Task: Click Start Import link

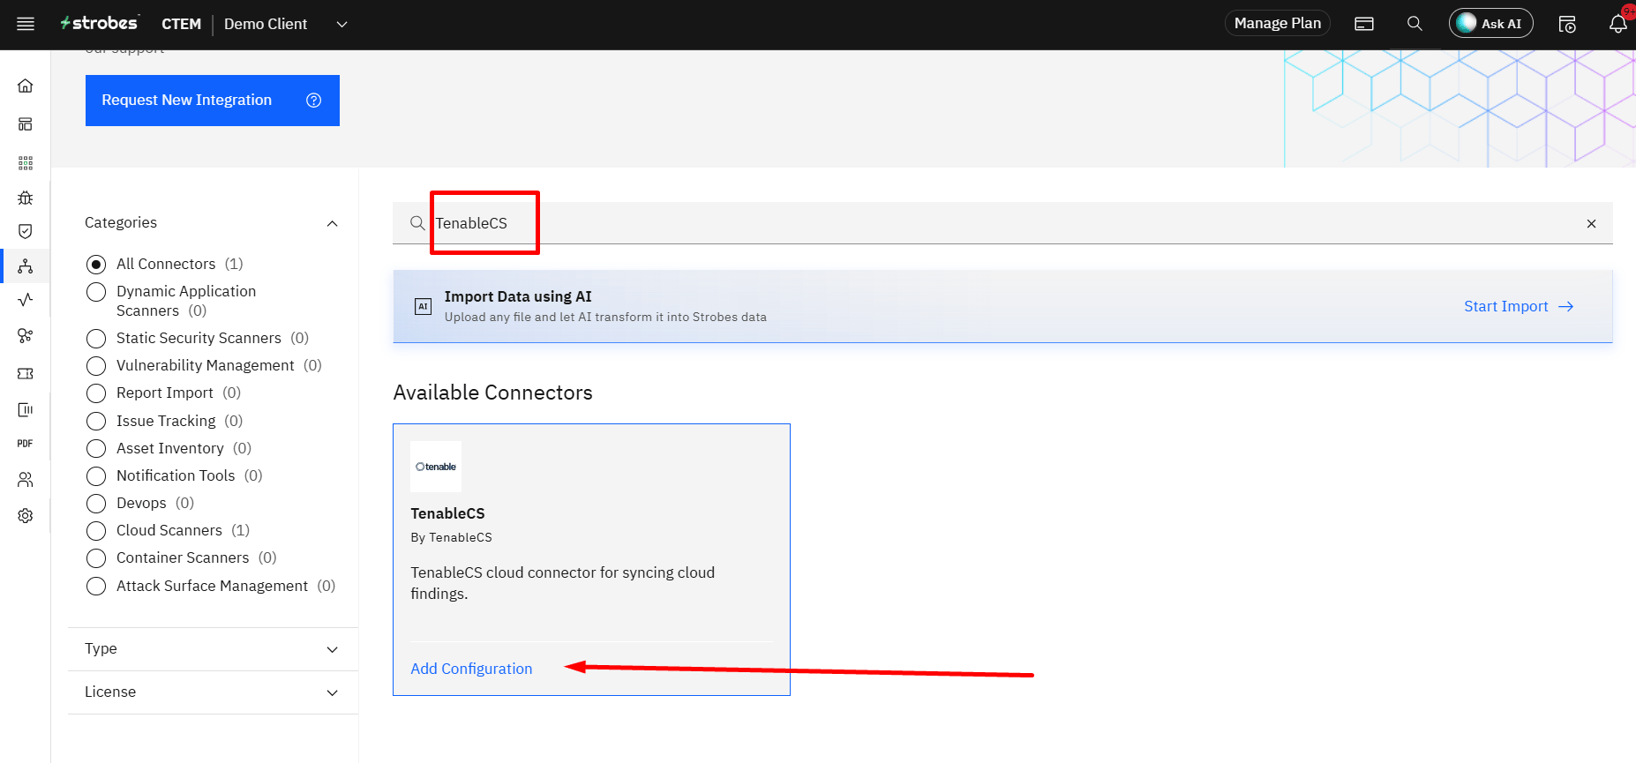Action: coord(1519,306)
